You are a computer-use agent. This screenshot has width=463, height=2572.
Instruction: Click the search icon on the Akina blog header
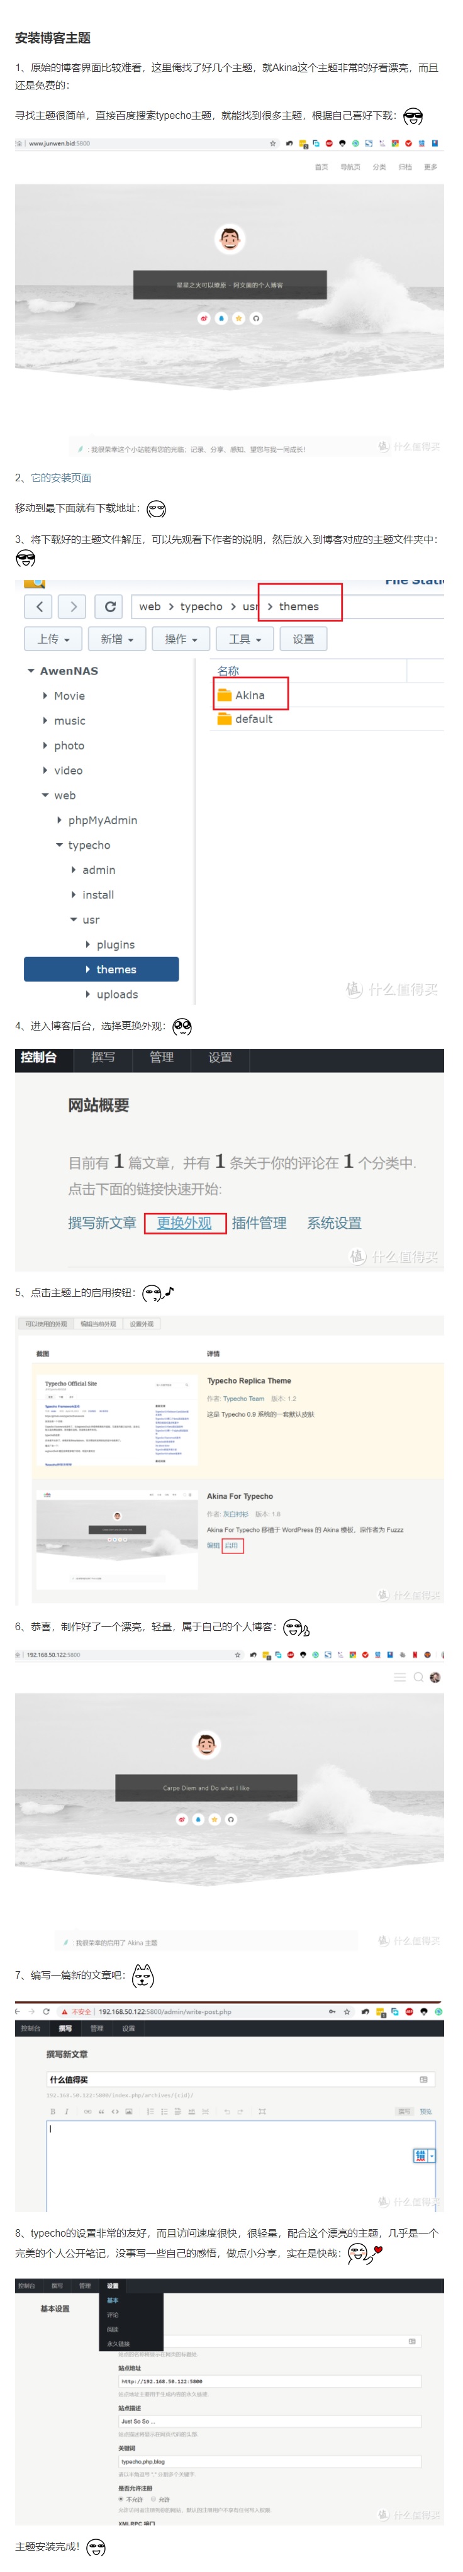click(x=418, y=1677)
